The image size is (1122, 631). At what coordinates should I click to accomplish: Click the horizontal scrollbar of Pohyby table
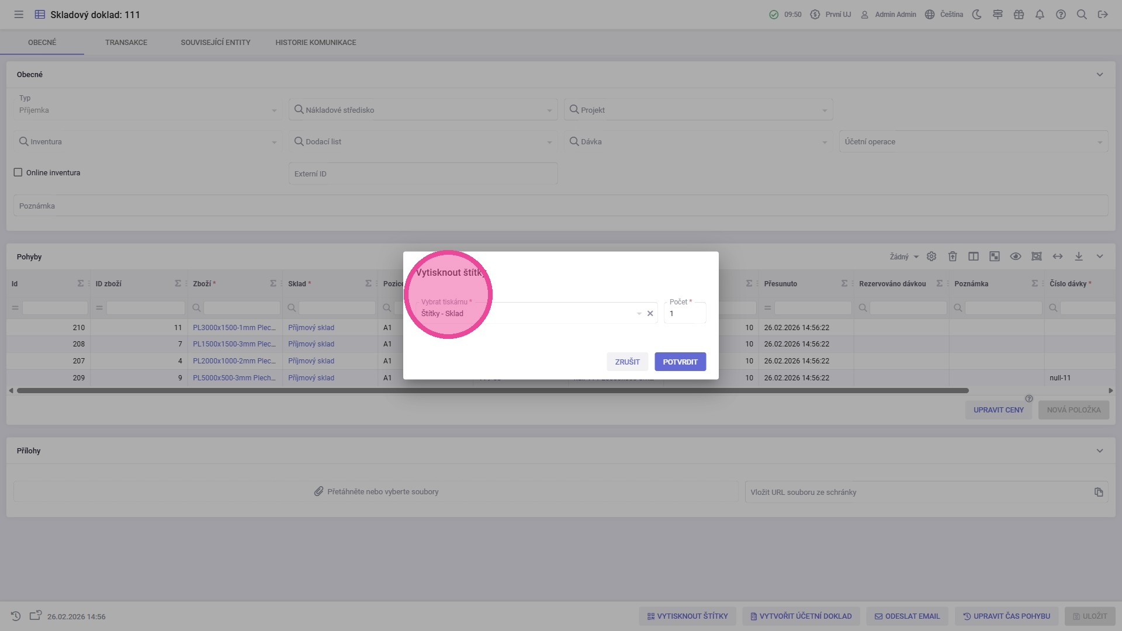point(492,390)
